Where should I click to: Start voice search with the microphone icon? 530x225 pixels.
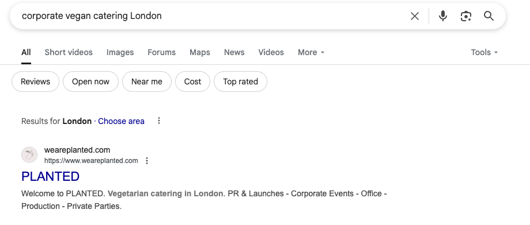pyautogui.click(x=443, y=16)
